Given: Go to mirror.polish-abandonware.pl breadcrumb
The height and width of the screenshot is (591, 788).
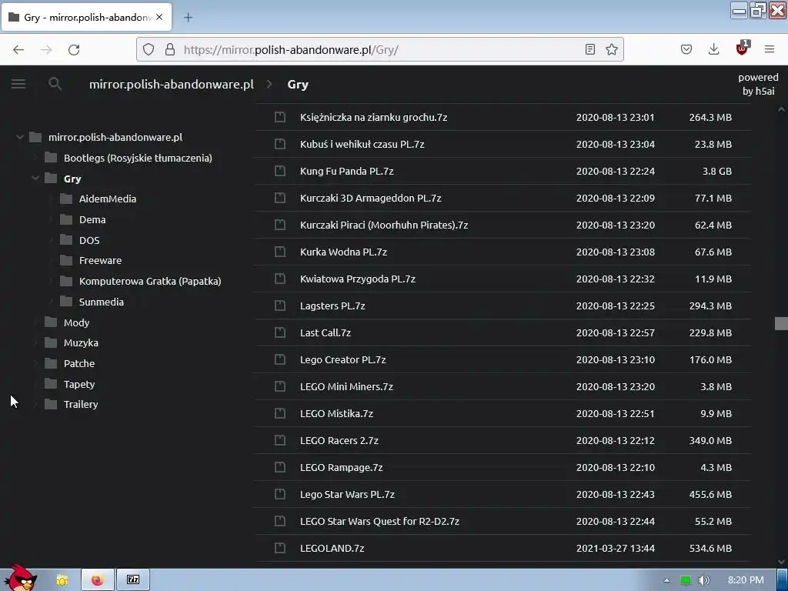Looking at the screenshot, I should 172,85.
